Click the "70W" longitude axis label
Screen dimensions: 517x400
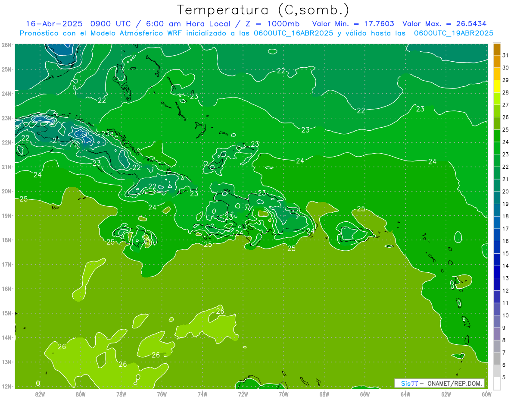(283, 394)
